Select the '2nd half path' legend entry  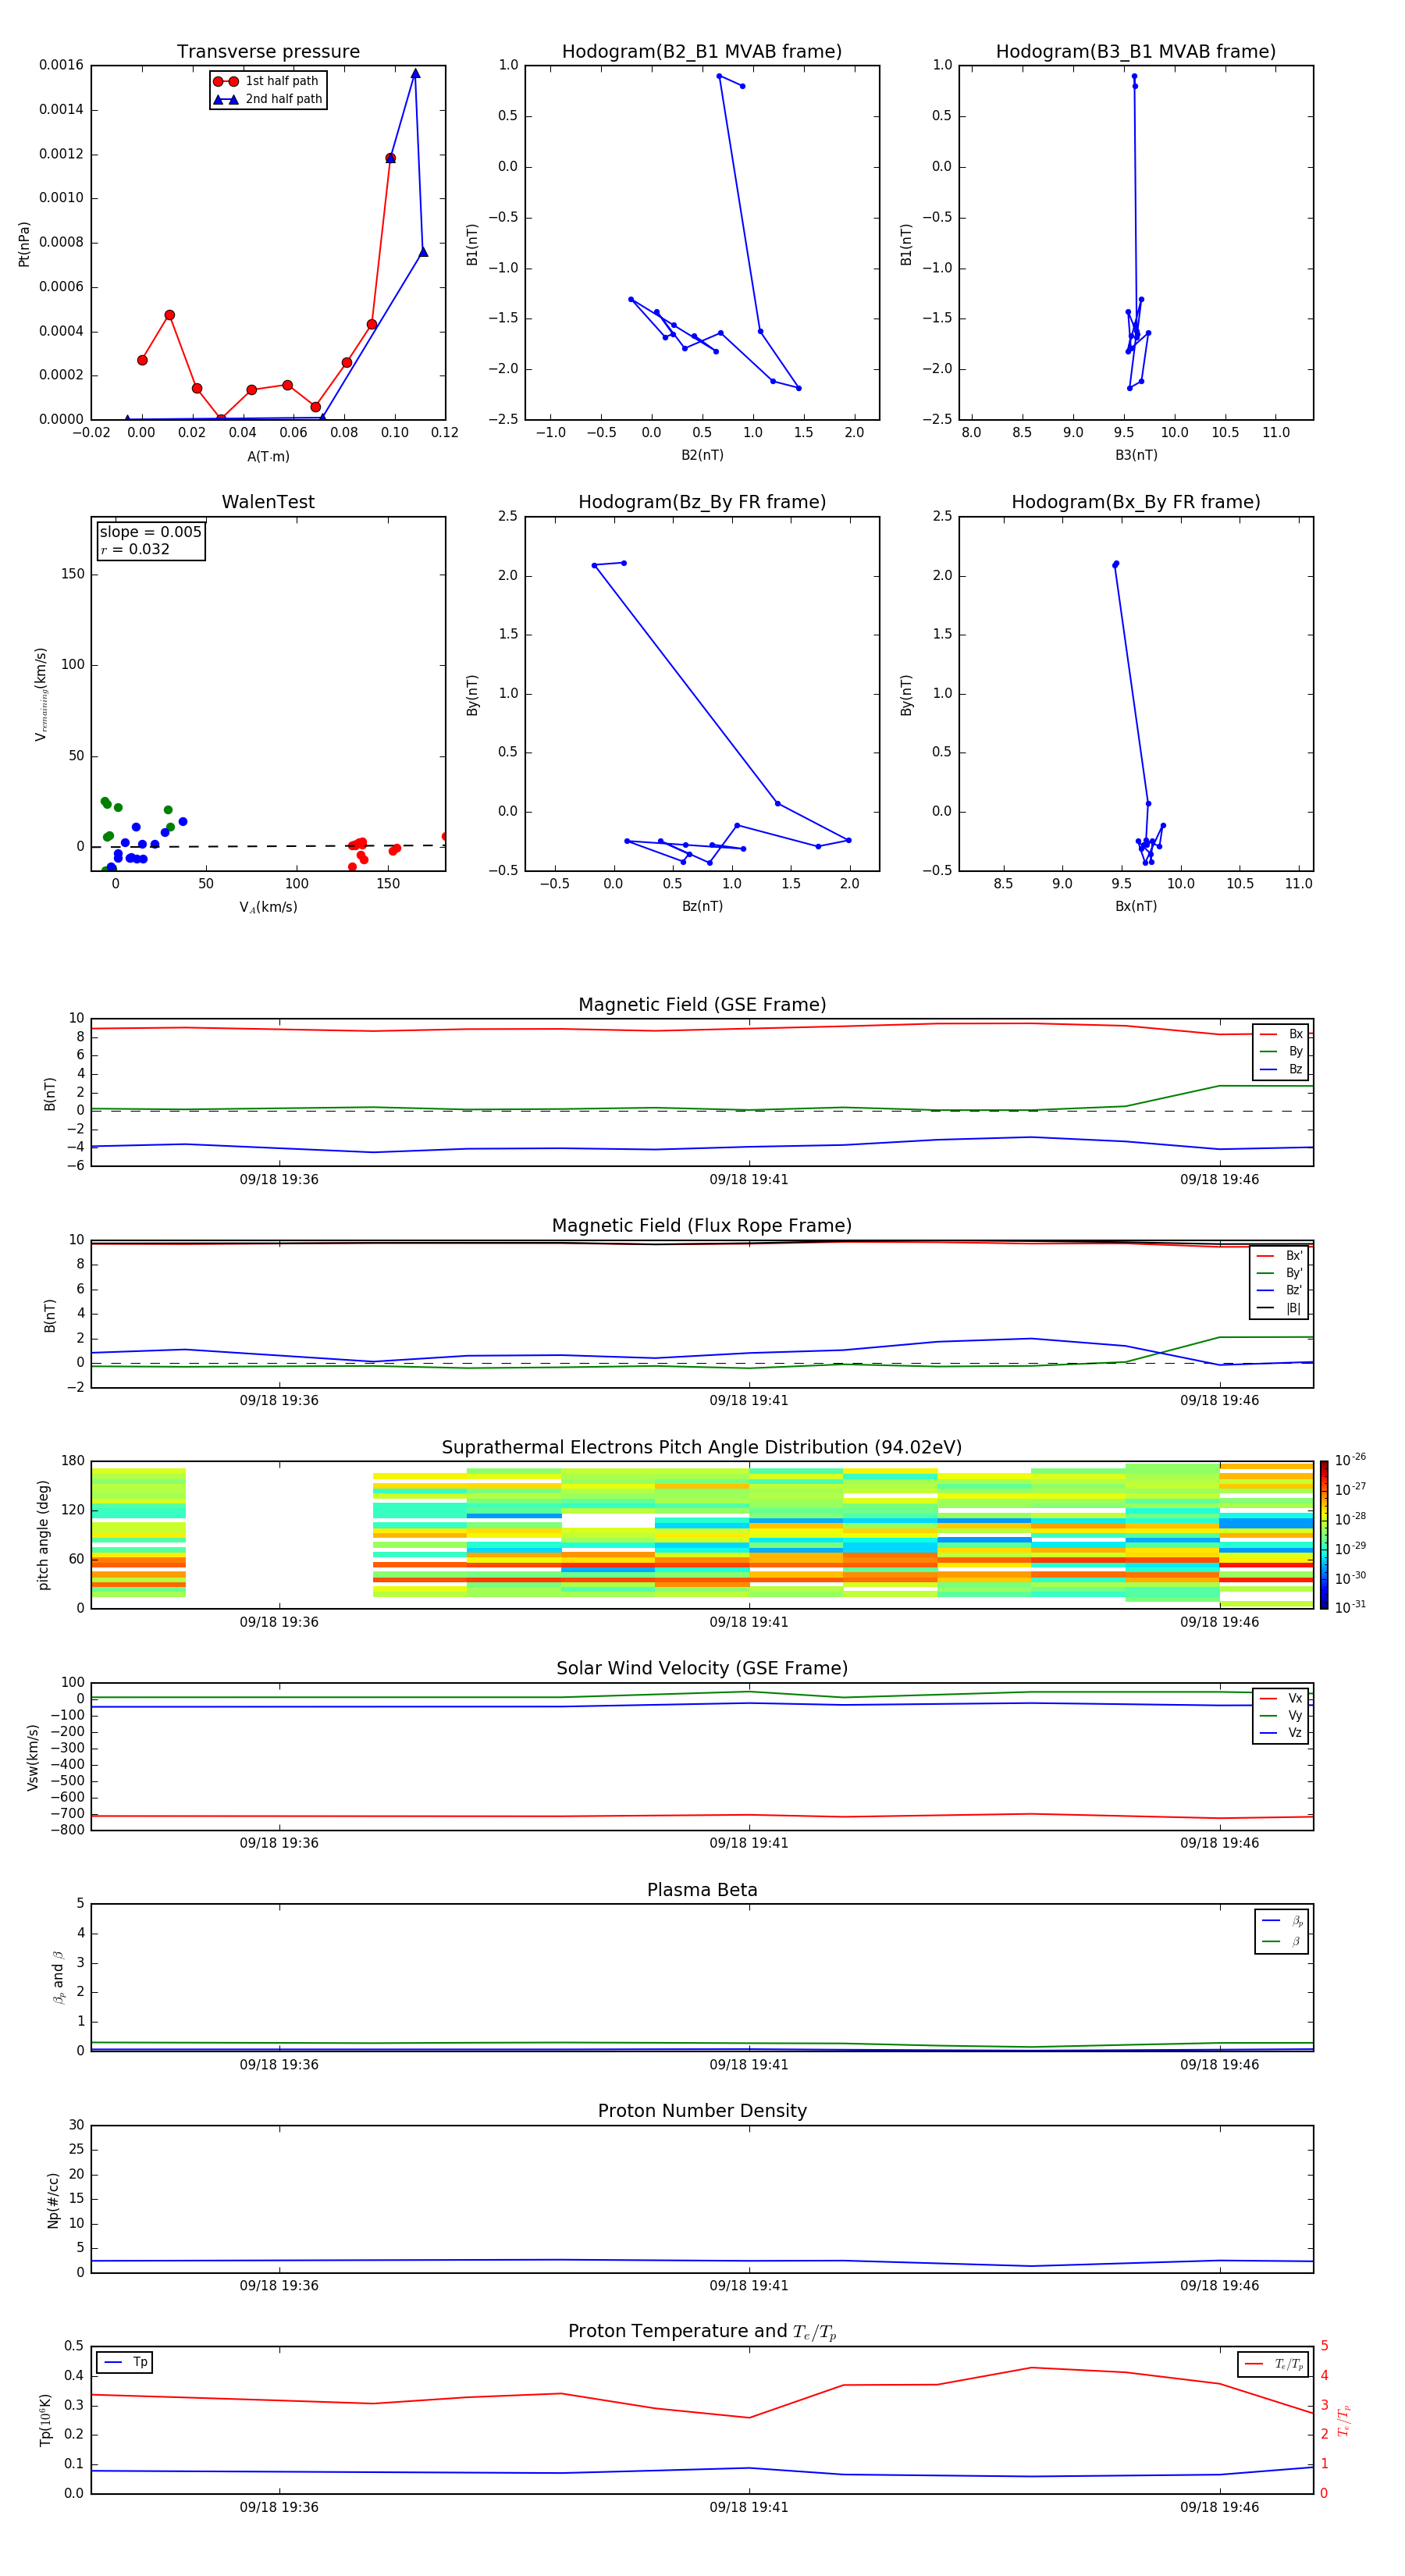pos(268,99)
